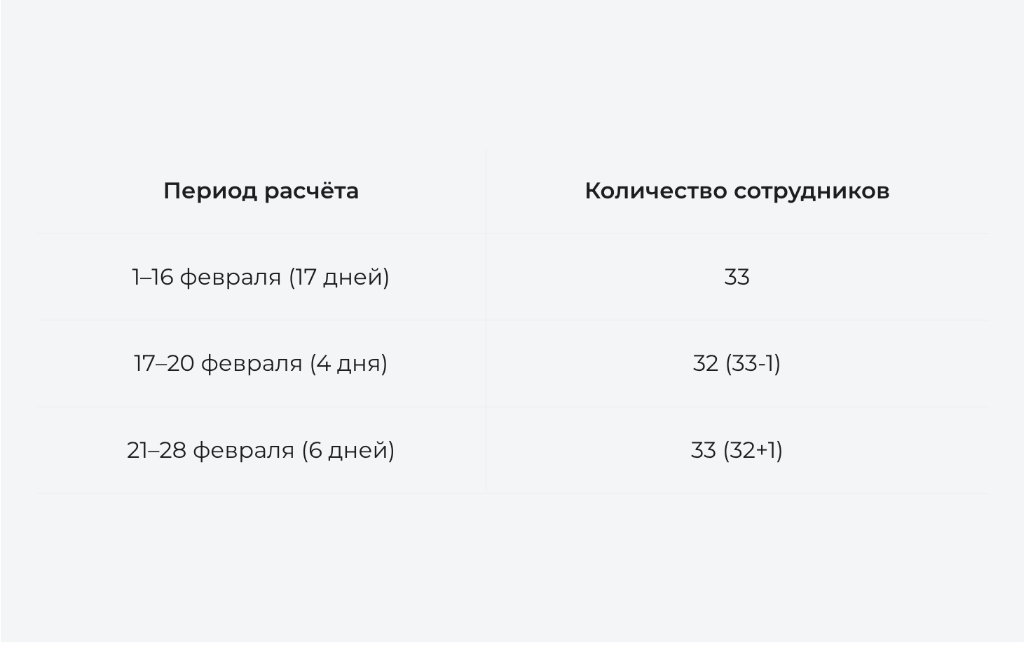Click the '(6 дней)' text in parentheses
Viewport: 1026px width, 645px height.
pos(348,450)
